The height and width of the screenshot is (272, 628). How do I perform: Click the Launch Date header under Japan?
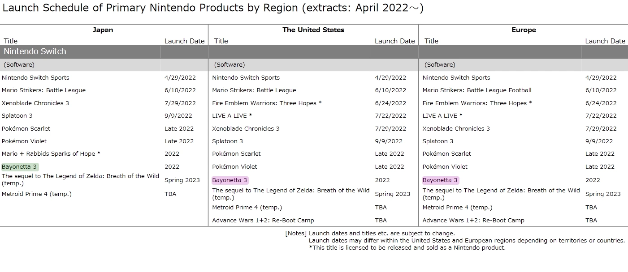click(184, 41)
